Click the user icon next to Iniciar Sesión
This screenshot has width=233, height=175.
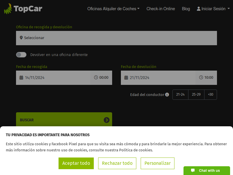199,9
